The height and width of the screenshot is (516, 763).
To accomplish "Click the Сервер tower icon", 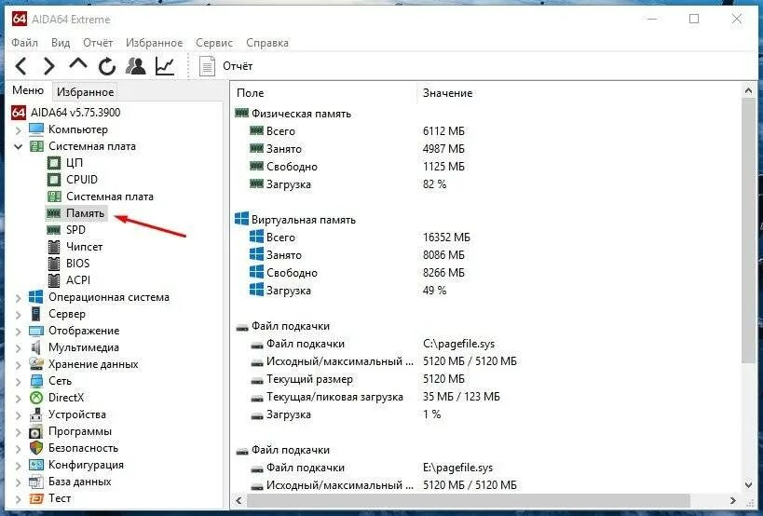I will click(x=36, y=314).
